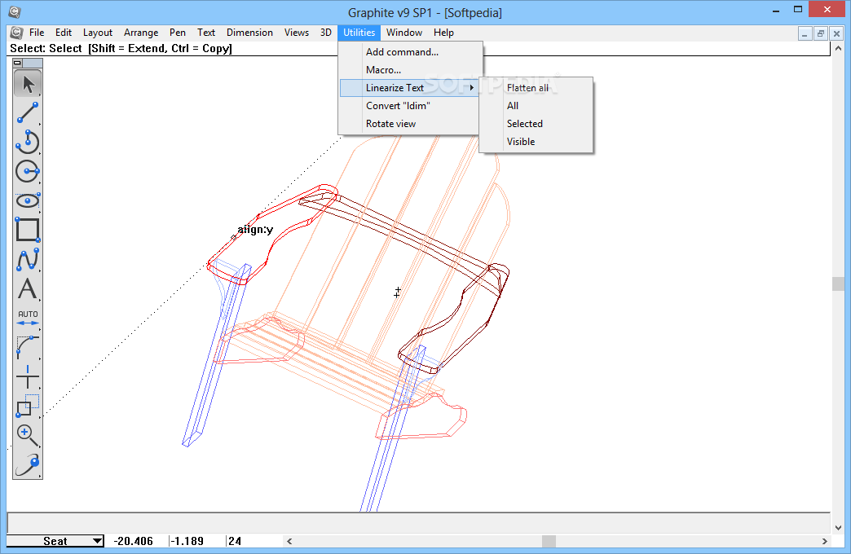Click the Y coordinate field -1.189
The image size is (851, 554).
click(x=187, y=541)
